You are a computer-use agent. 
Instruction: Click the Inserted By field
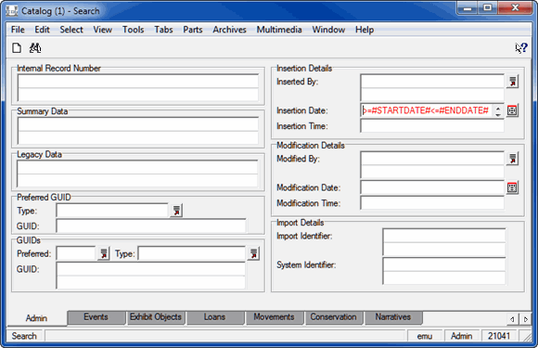(432, 88)
